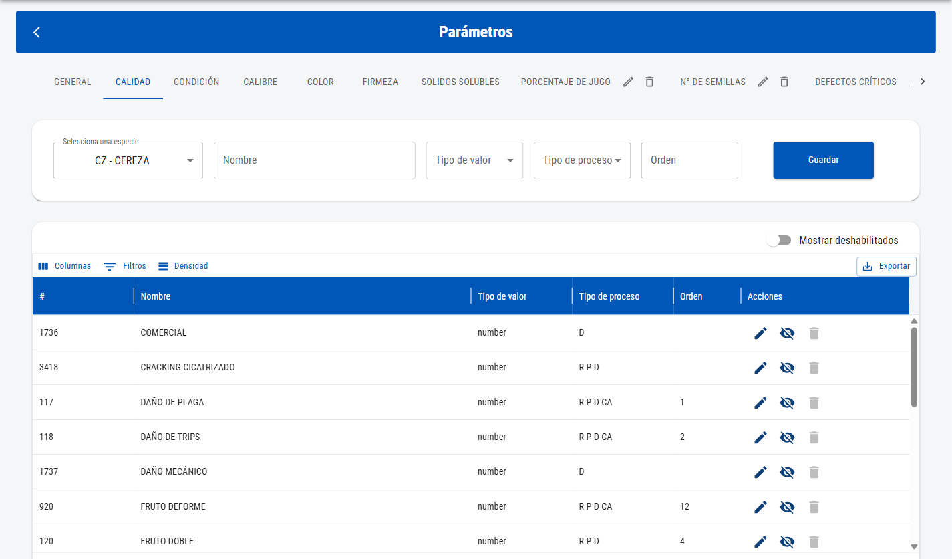Screen dimensions: 952x559
Task: Edit the Porcentaje de Jugo tab name
Action: click(628, 82)
